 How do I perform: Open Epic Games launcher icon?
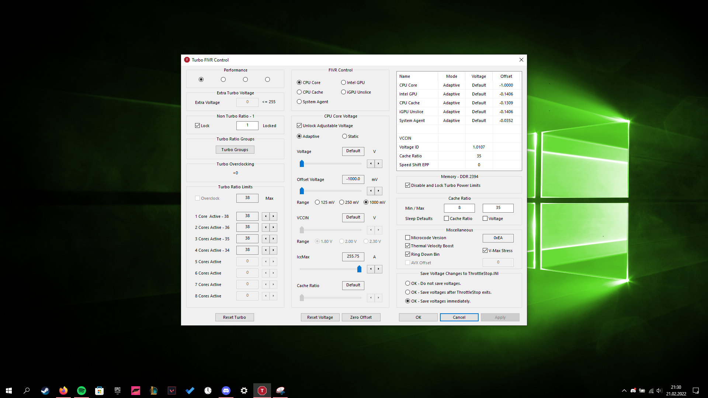point(118,391)
